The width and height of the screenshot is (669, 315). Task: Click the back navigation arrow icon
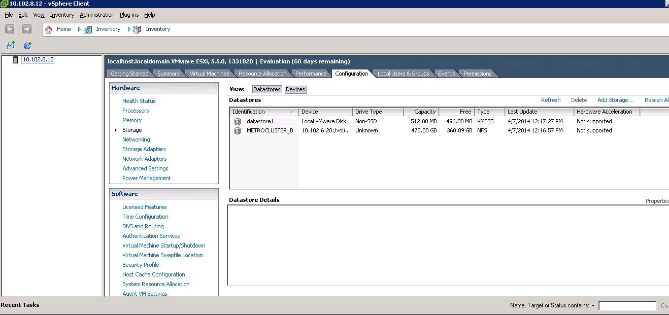(10, 29)
